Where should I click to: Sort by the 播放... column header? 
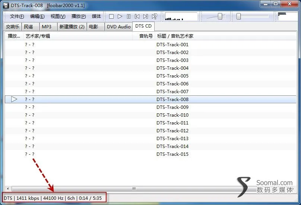click(x=14, y=36)
